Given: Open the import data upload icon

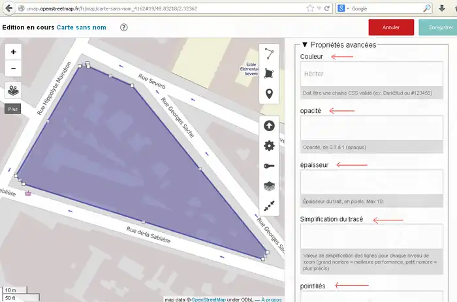Looking at the screenshot, I should (269, 126).
